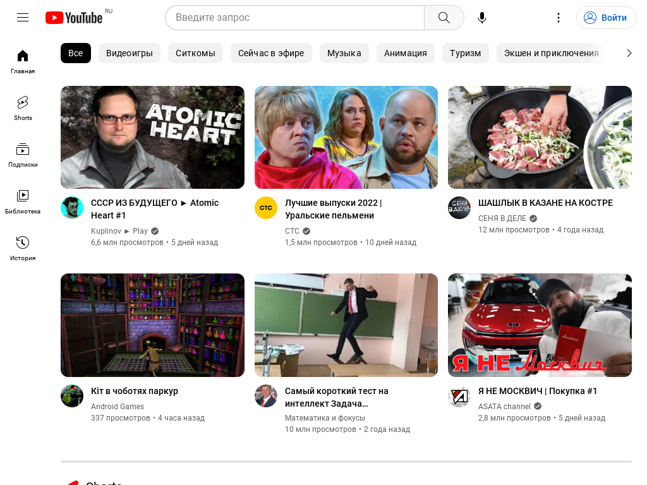
Task: Open Библиотека in the sidebar
Action: pos(23,201)
